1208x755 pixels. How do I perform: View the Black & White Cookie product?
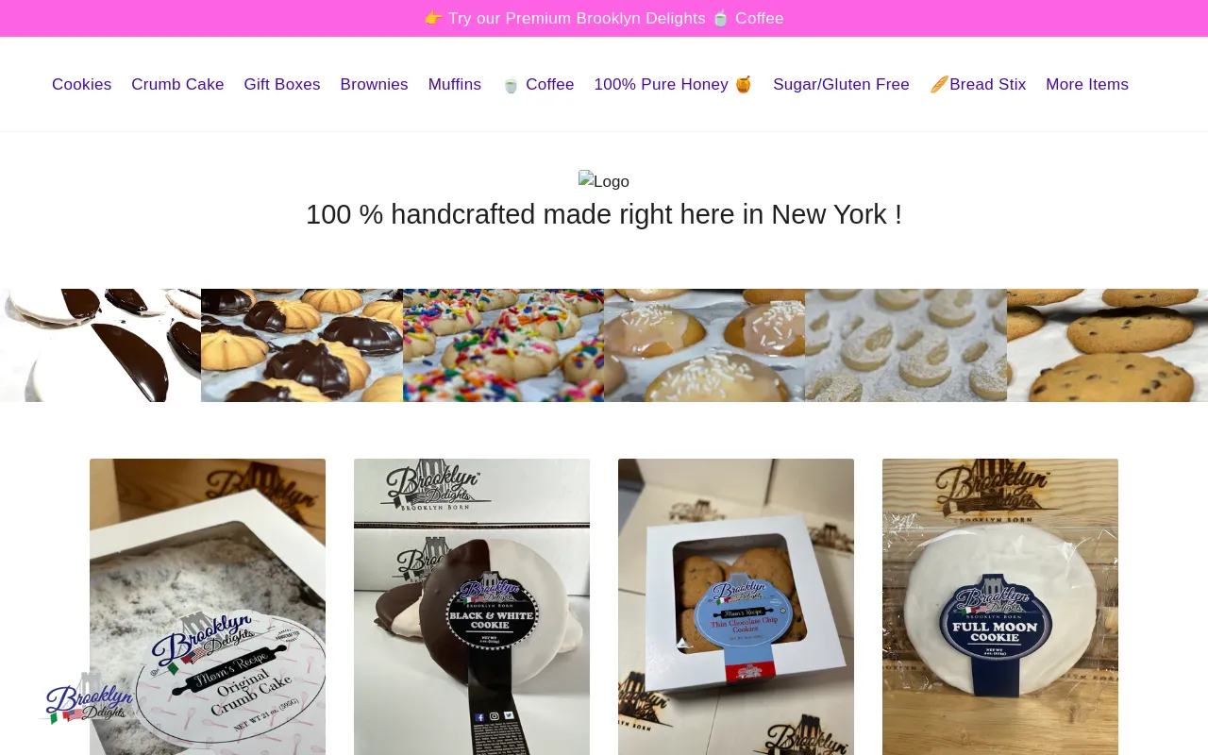tap(472, 607)
